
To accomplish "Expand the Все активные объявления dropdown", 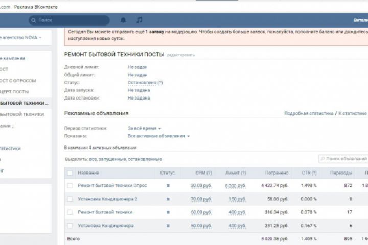I will point(158,136).
